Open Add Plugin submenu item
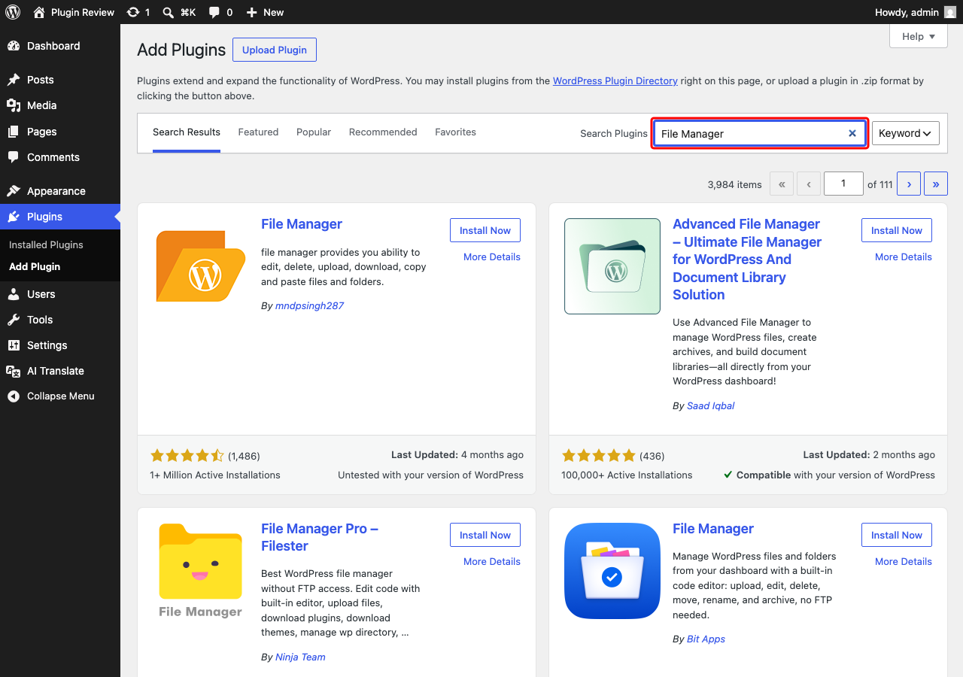Screen dimensions: 963x677 click(35, 266)
